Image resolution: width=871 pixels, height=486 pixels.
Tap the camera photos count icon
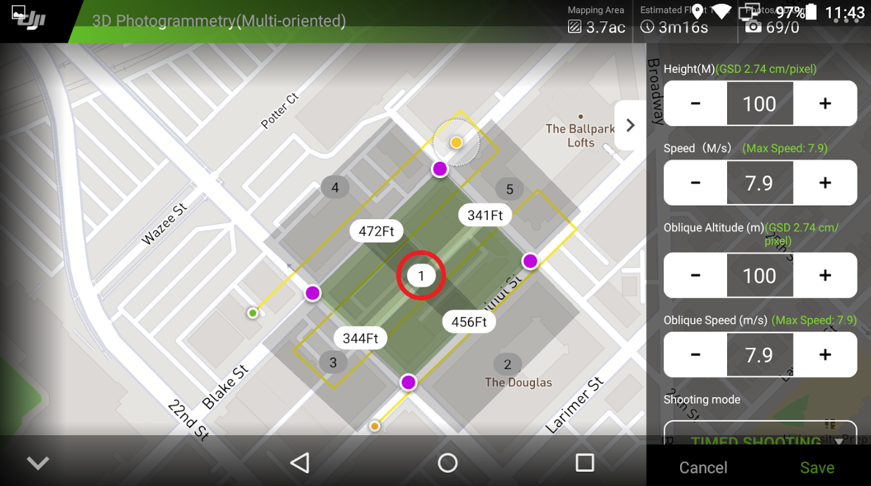(753, 27)
